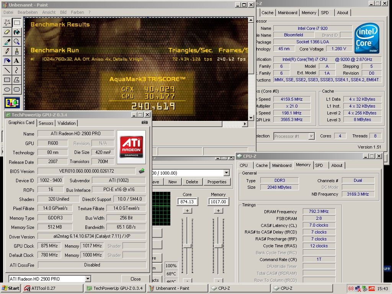
Task: Click the Core clock value field 874.13
Action: coord(187,202)
